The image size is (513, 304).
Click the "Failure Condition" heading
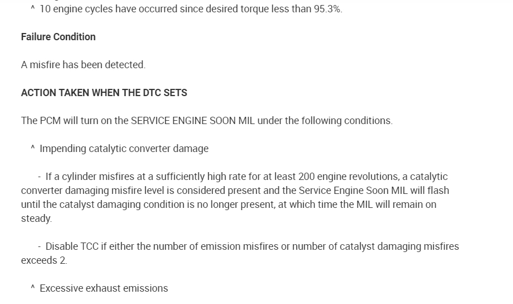(x=58, y=37)
